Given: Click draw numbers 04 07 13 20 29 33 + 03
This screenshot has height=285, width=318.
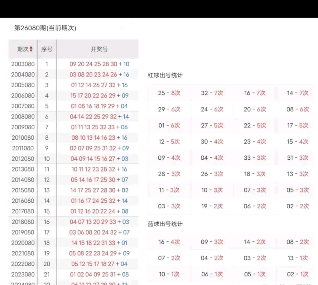Looking at the screenshot, I should point(99,222).
